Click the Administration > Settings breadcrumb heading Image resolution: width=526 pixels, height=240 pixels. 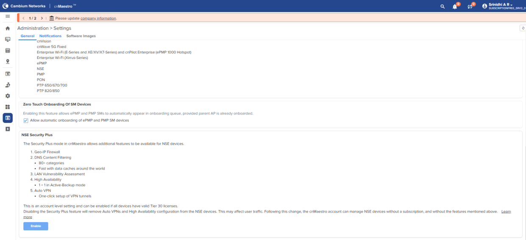point(44,28)
